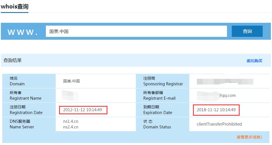
Task: Click the blurred @qq.com registrant email
Action: (x=216, y=95)
